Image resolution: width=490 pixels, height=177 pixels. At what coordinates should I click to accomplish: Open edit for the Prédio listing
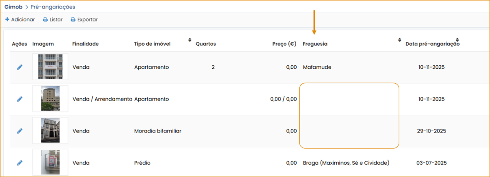point(20,163)
